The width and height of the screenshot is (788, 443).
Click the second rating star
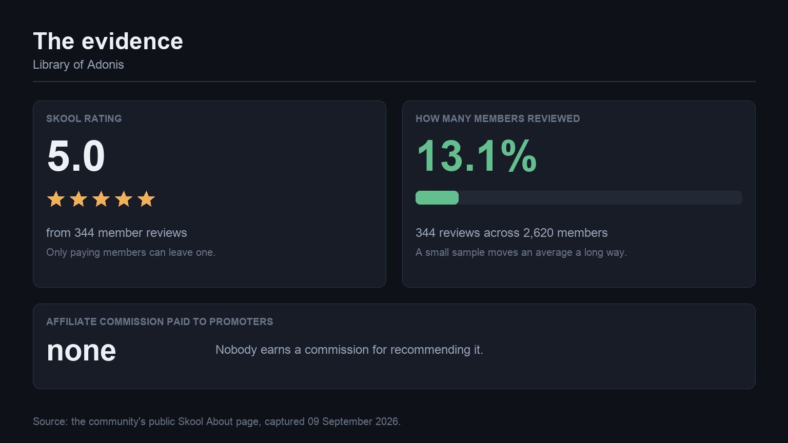click(x=78, y=199)
